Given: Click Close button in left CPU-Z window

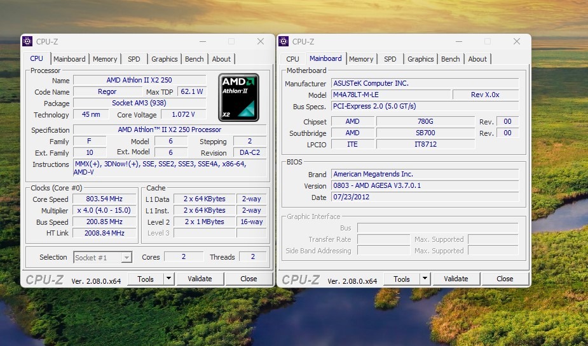Looking at the screenshot, I should click(x=249, y=279).
